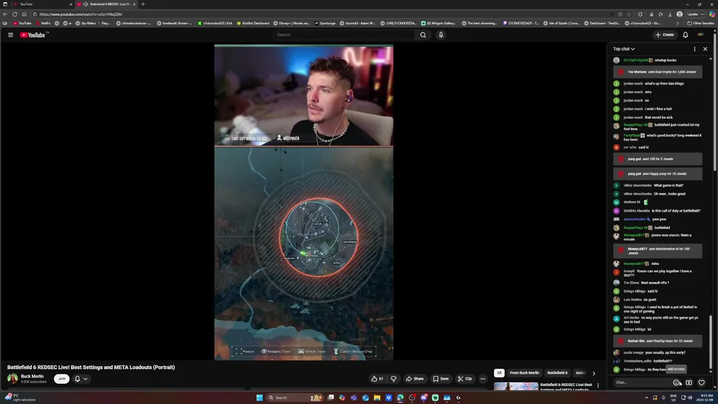Open more actions ellipsis below the video

coord(482,379)
